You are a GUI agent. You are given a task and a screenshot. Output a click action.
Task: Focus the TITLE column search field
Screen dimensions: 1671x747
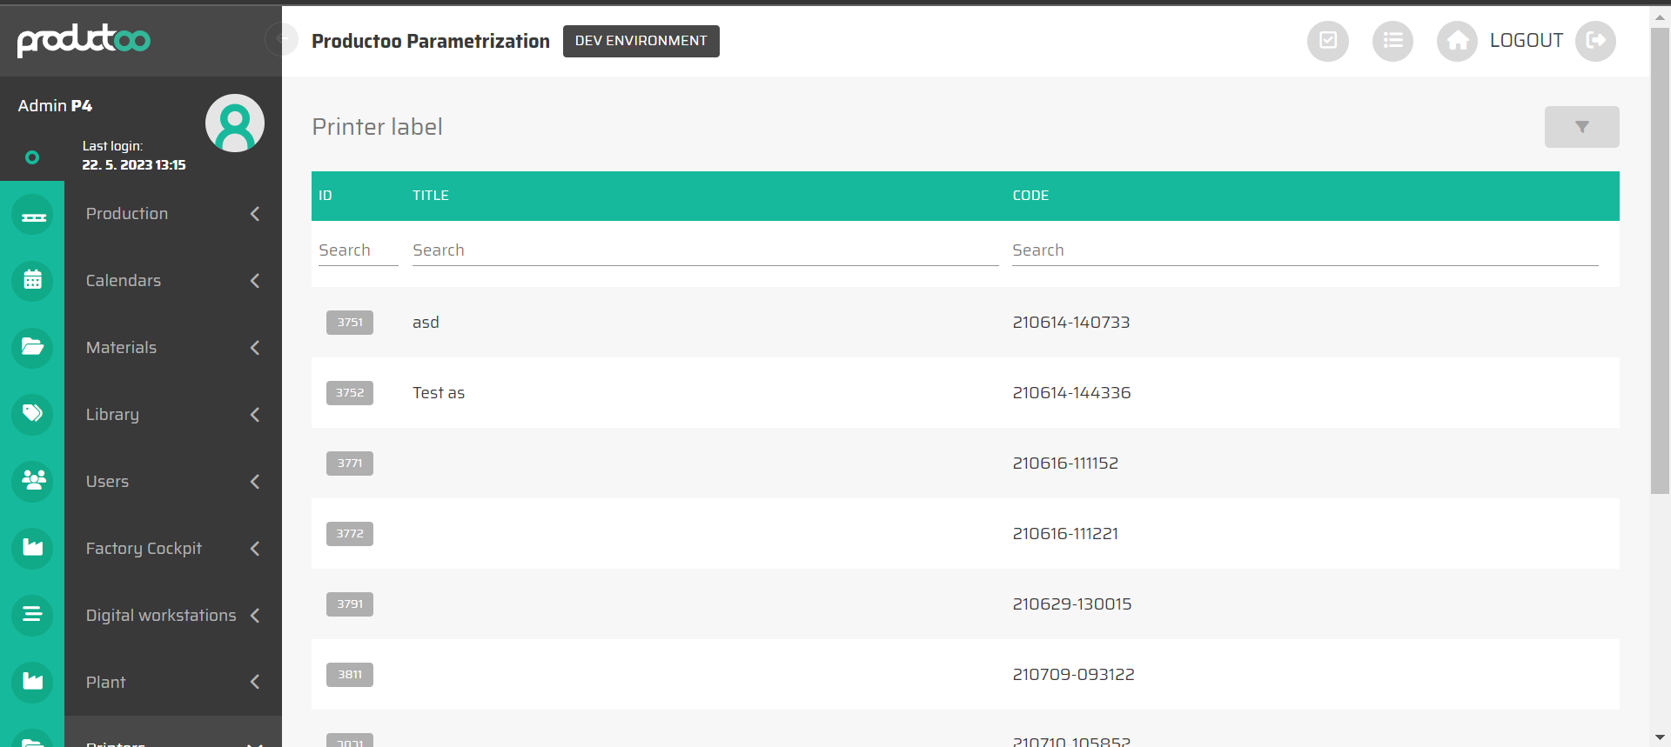pyautogui.click(x=705, y=250)
